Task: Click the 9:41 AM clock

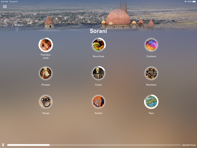Action: 4,1
